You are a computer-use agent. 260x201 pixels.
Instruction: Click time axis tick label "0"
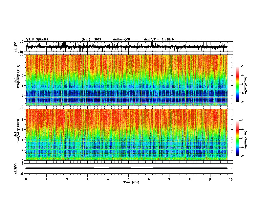coord(26,179)
